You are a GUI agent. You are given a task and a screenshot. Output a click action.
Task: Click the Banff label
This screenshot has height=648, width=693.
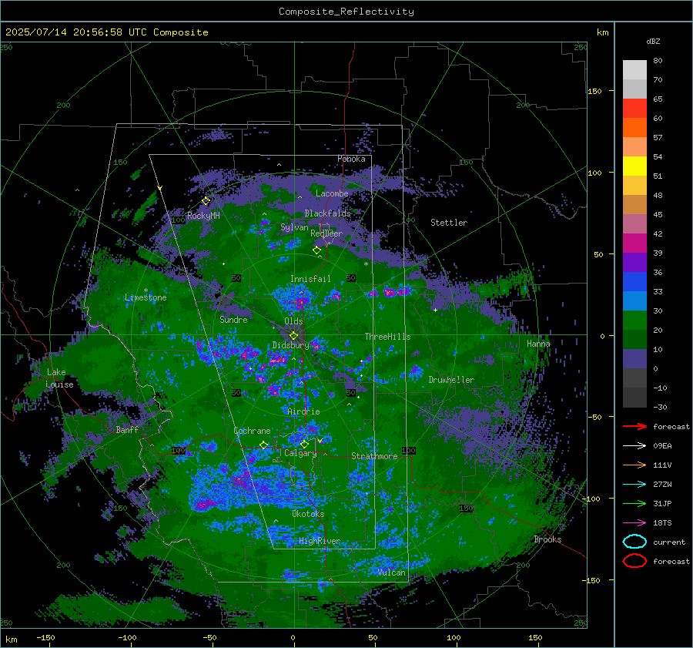coord(127,429)
